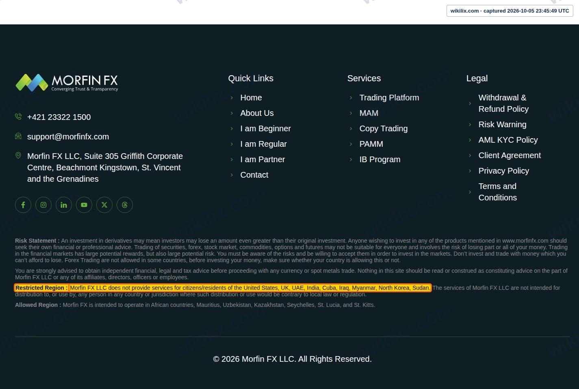Click the chevron arrow beside Contact
579x389 pixels.
coord(232,175)
